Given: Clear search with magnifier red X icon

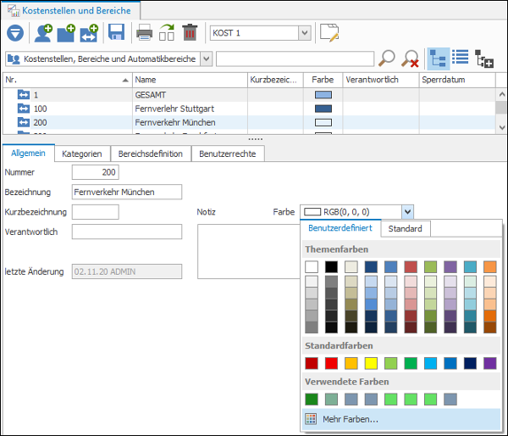Looking at the screenshot, I should click(410, 59).
